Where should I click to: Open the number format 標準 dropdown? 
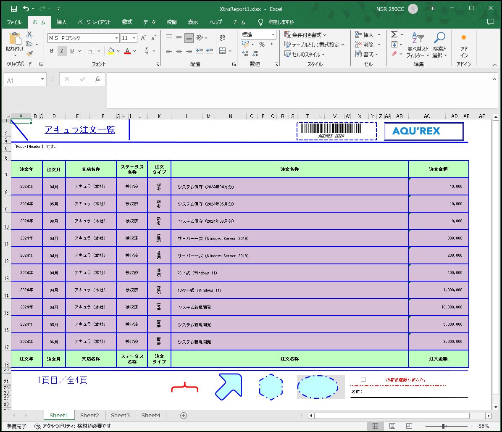(273, 35)
